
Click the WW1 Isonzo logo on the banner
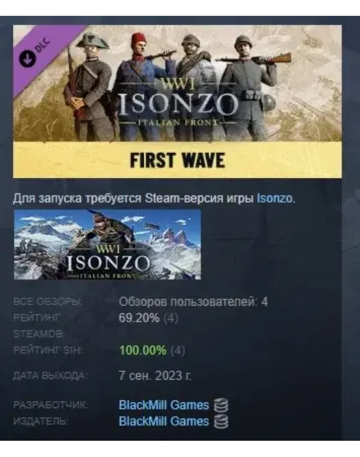tap(177, 102)
